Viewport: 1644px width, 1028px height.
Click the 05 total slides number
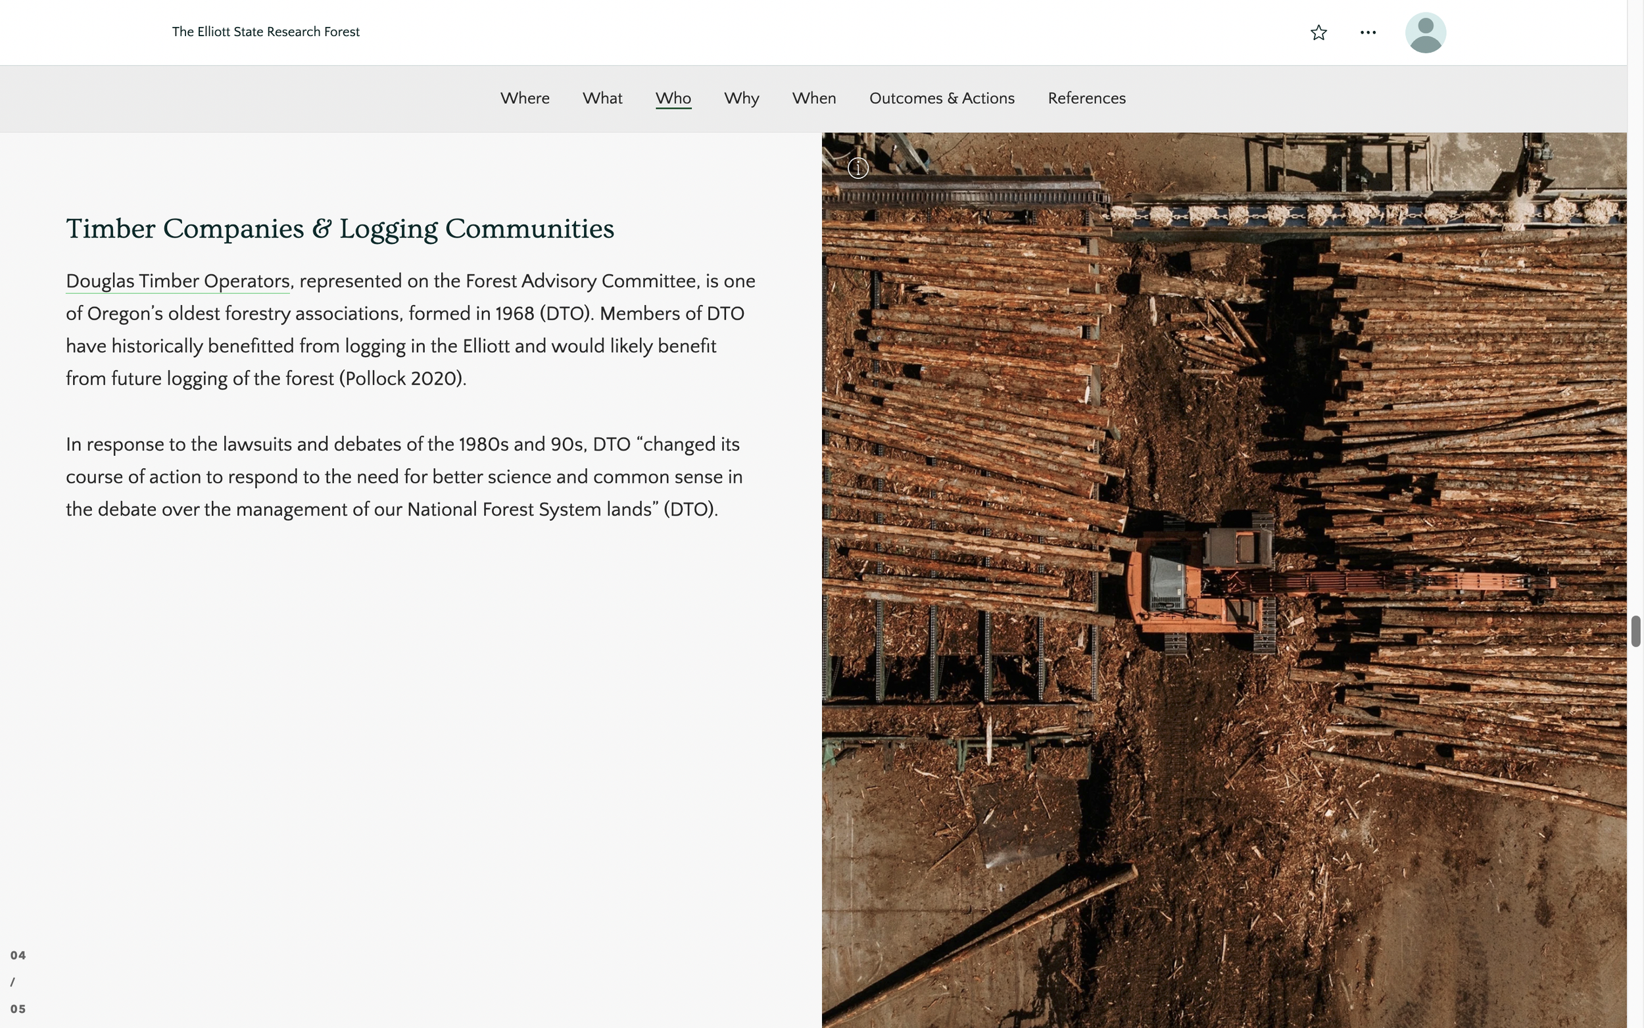(x=18, y=1009)
